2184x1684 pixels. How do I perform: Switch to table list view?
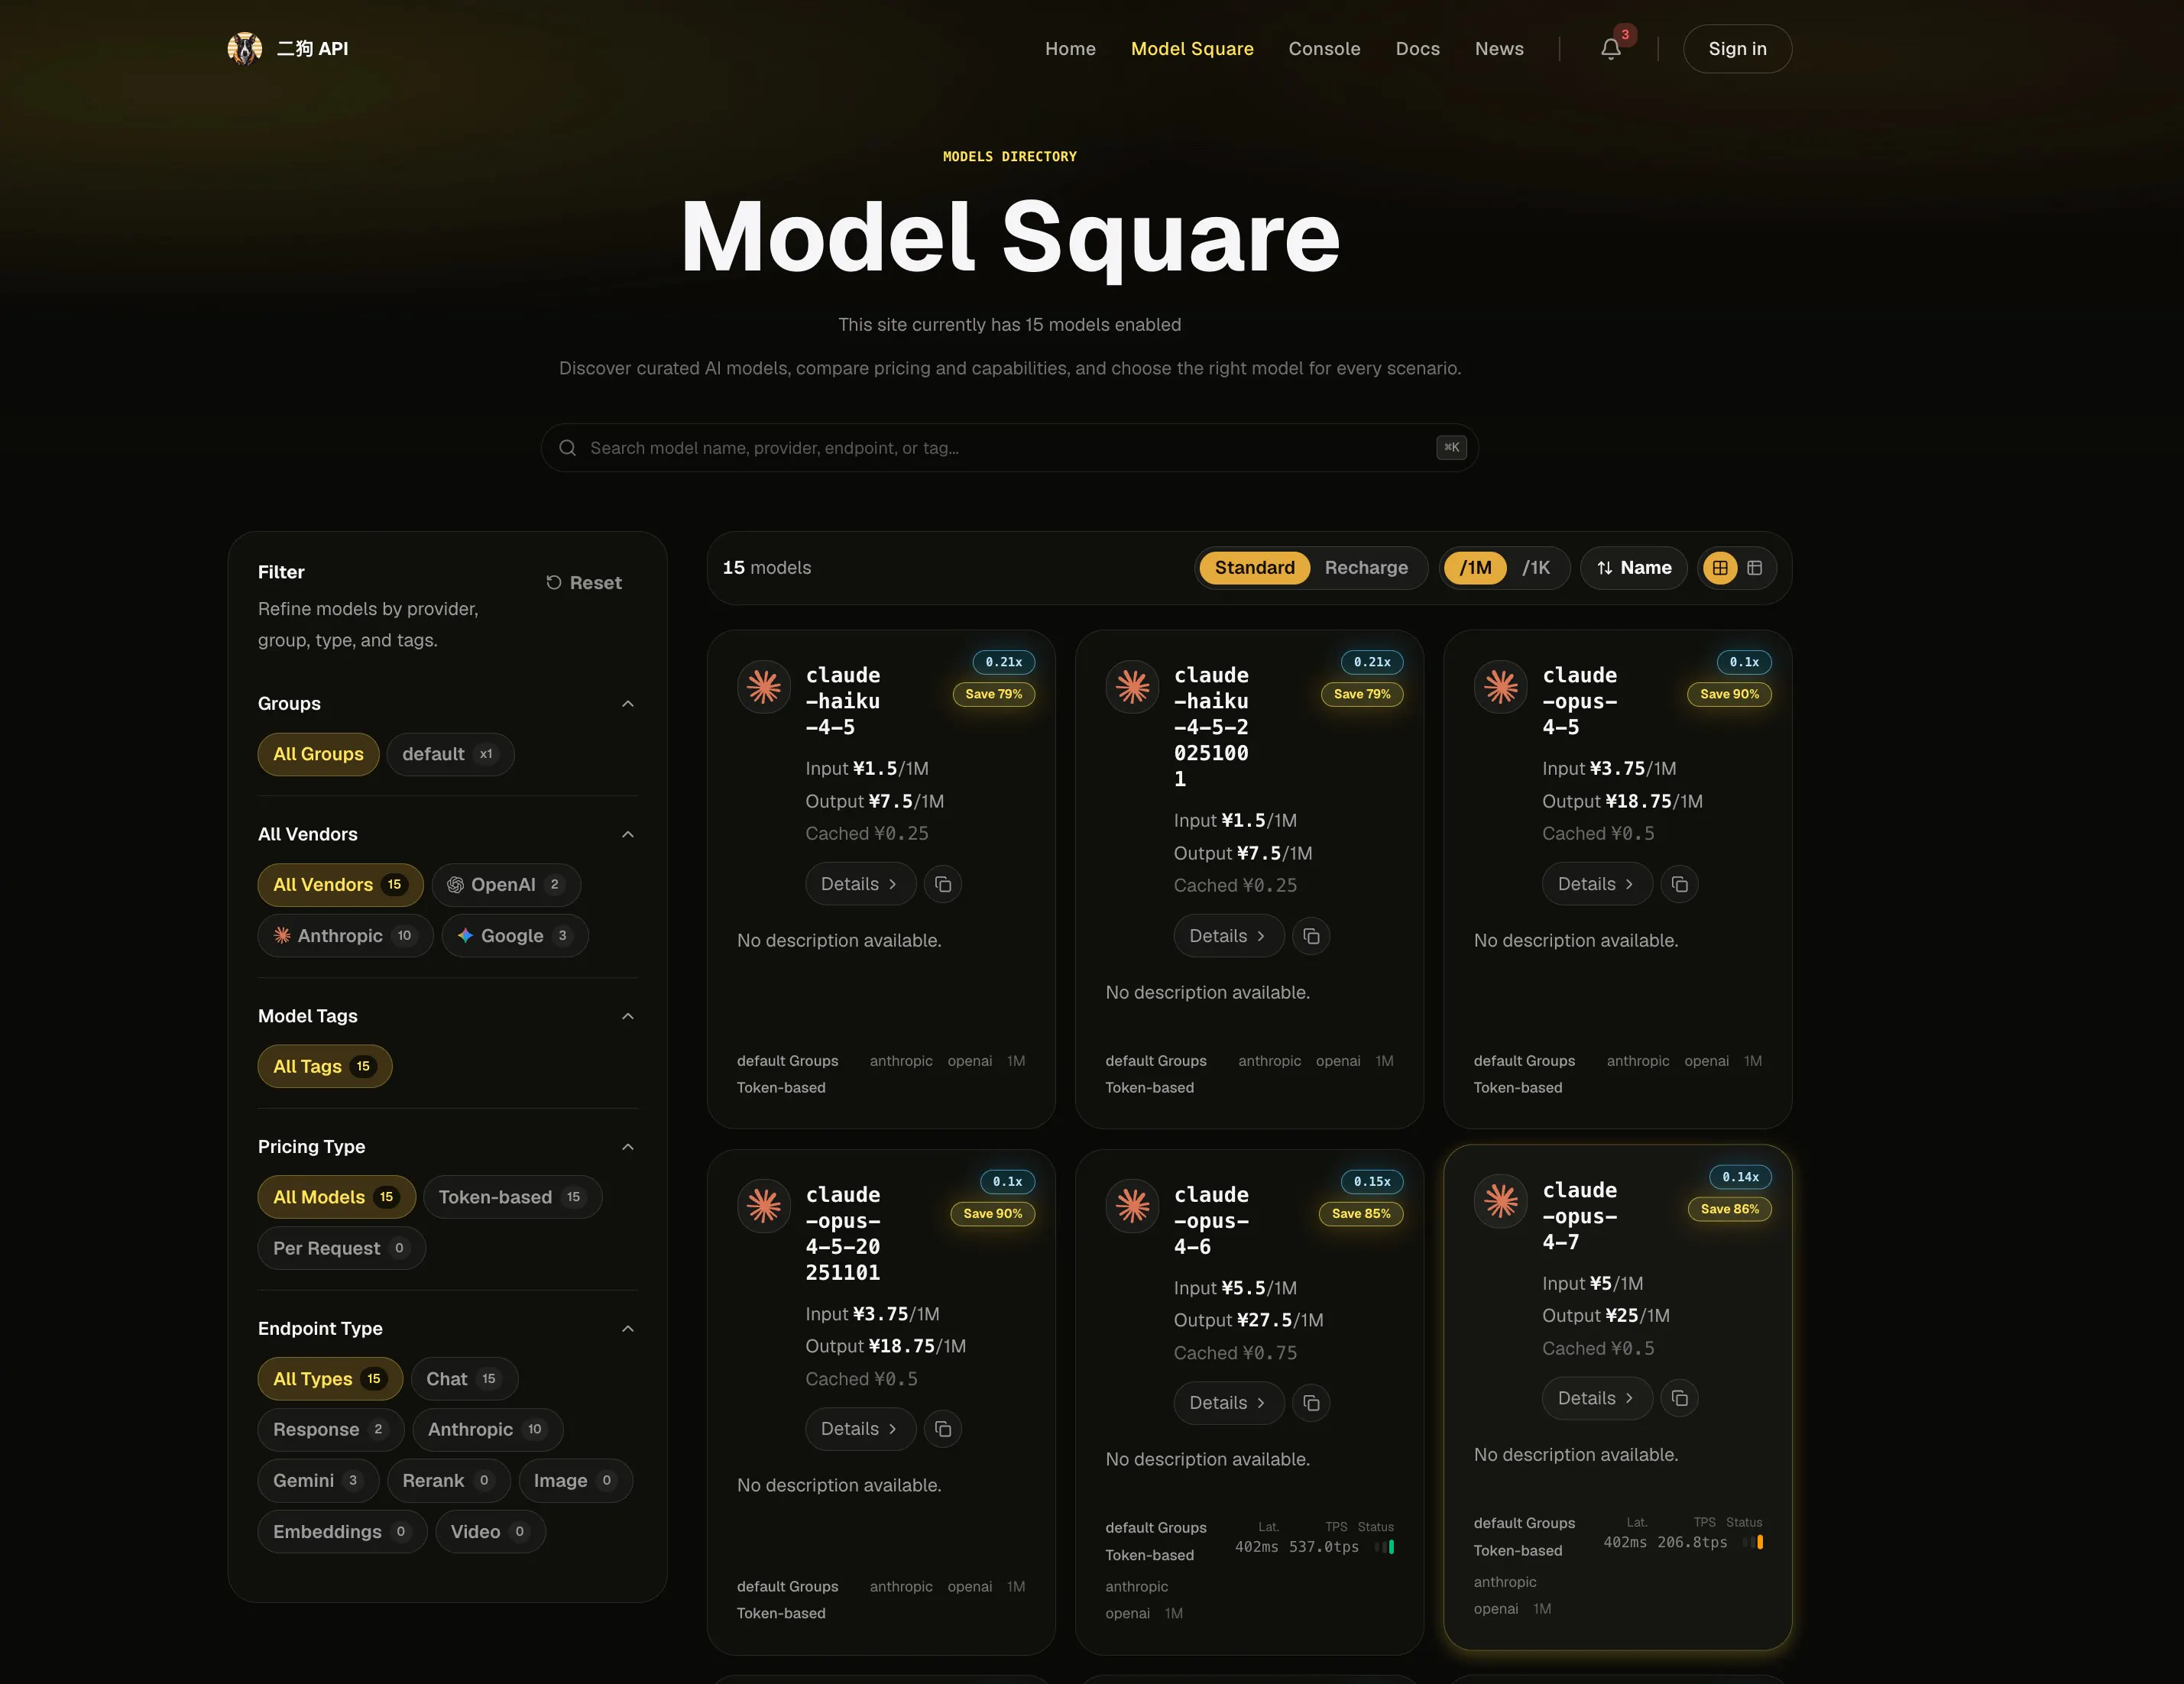1755,568
